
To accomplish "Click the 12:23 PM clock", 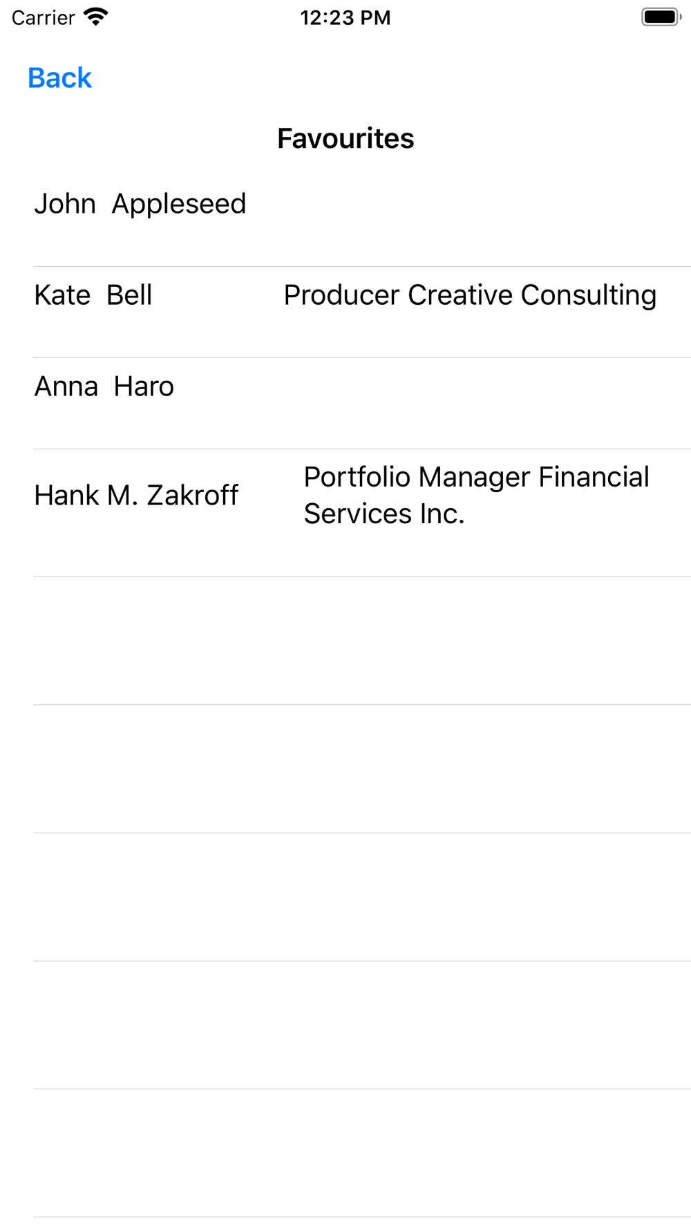I will click(345, 17).
